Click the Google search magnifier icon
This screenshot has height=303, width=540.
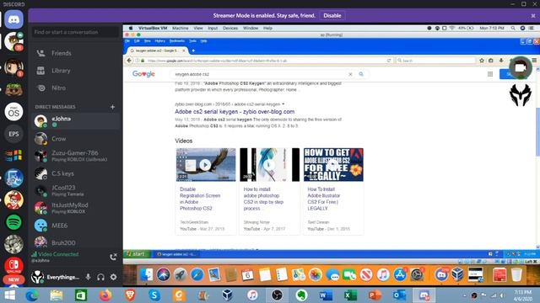[361, 74]
